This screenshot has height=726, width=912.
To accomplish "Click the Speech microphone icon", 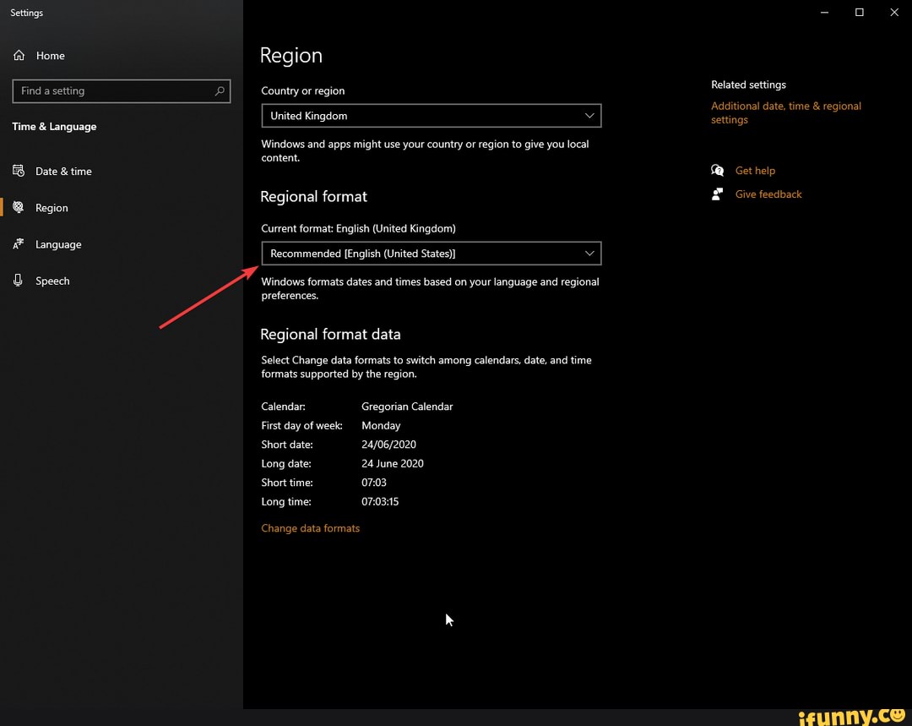I will [x=19, y=281].
